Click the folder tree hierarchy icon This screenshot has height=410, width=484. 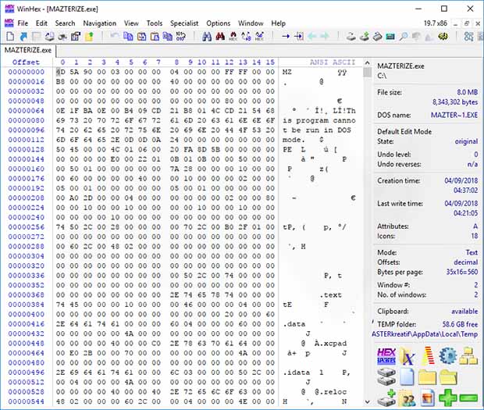tap(468, 356)
